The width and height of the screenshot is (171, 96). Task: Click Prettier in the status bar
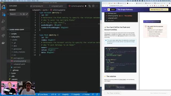(x=86, y=94)
